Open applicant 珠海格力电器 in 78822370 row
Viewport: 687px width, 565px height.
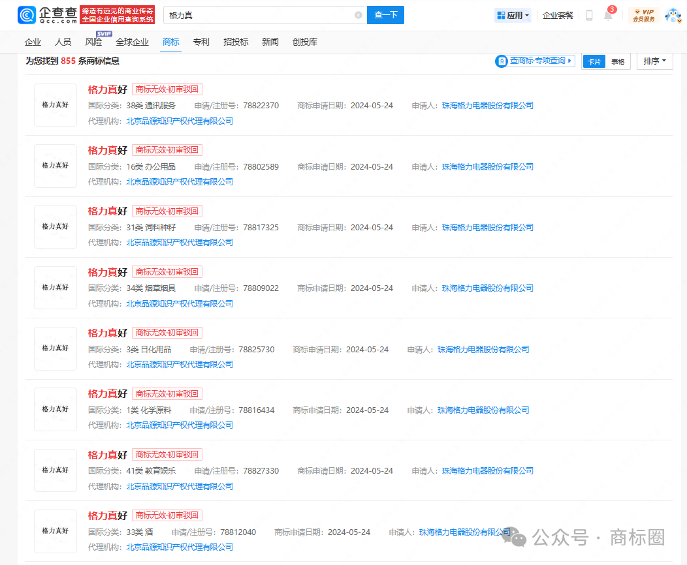[488, 106]
